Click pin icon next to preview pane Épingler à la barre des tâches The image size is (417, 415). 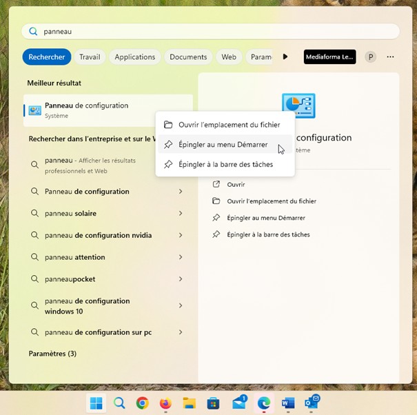click(216, 234)
